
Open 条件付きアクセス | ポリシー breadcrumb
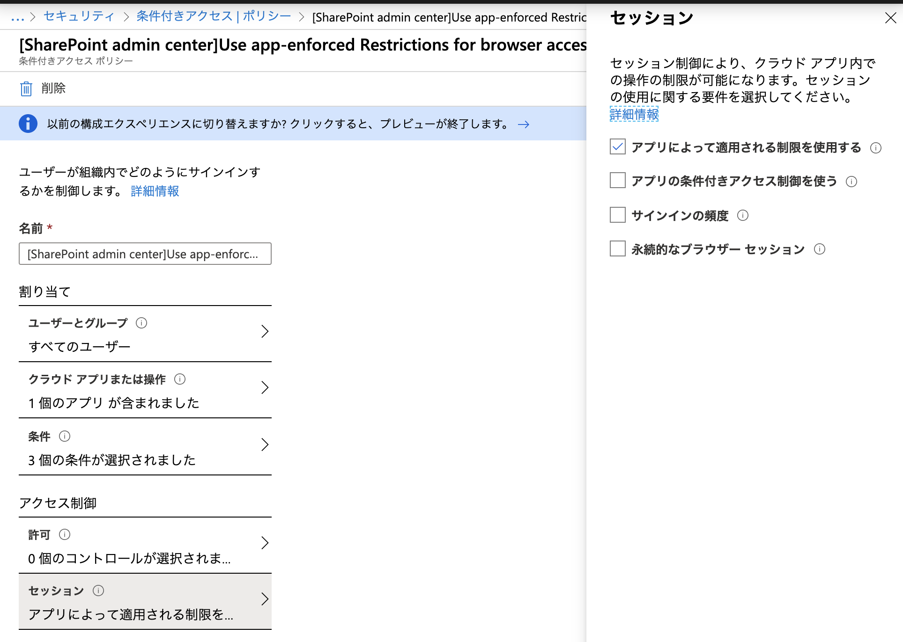214,16
